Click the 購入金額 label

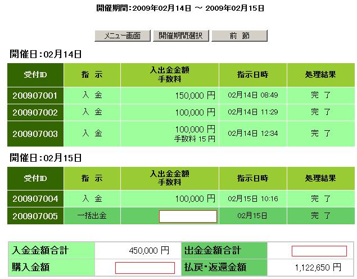30,267
